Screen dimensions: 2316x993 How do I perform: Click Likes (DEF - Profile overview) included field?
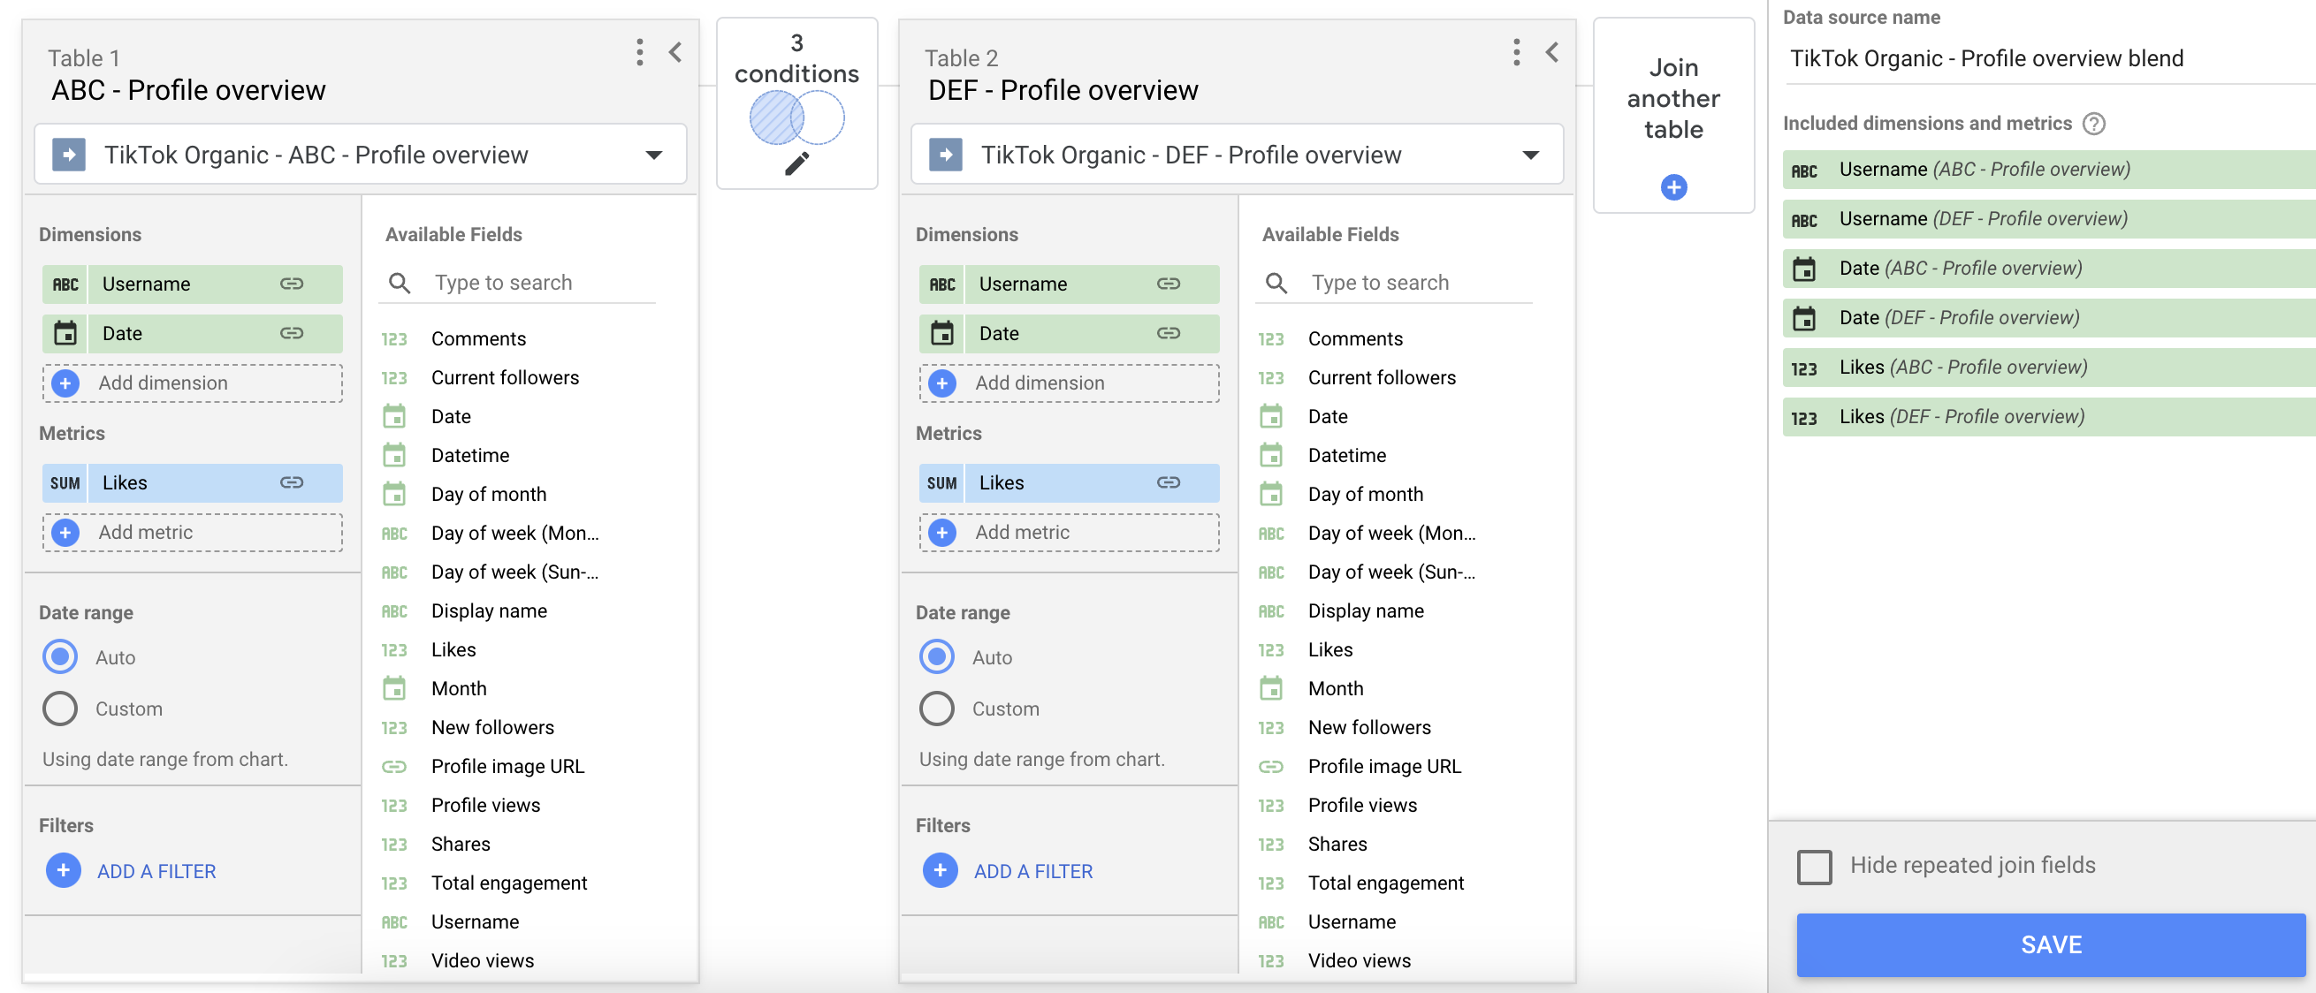coord(2049,417)
